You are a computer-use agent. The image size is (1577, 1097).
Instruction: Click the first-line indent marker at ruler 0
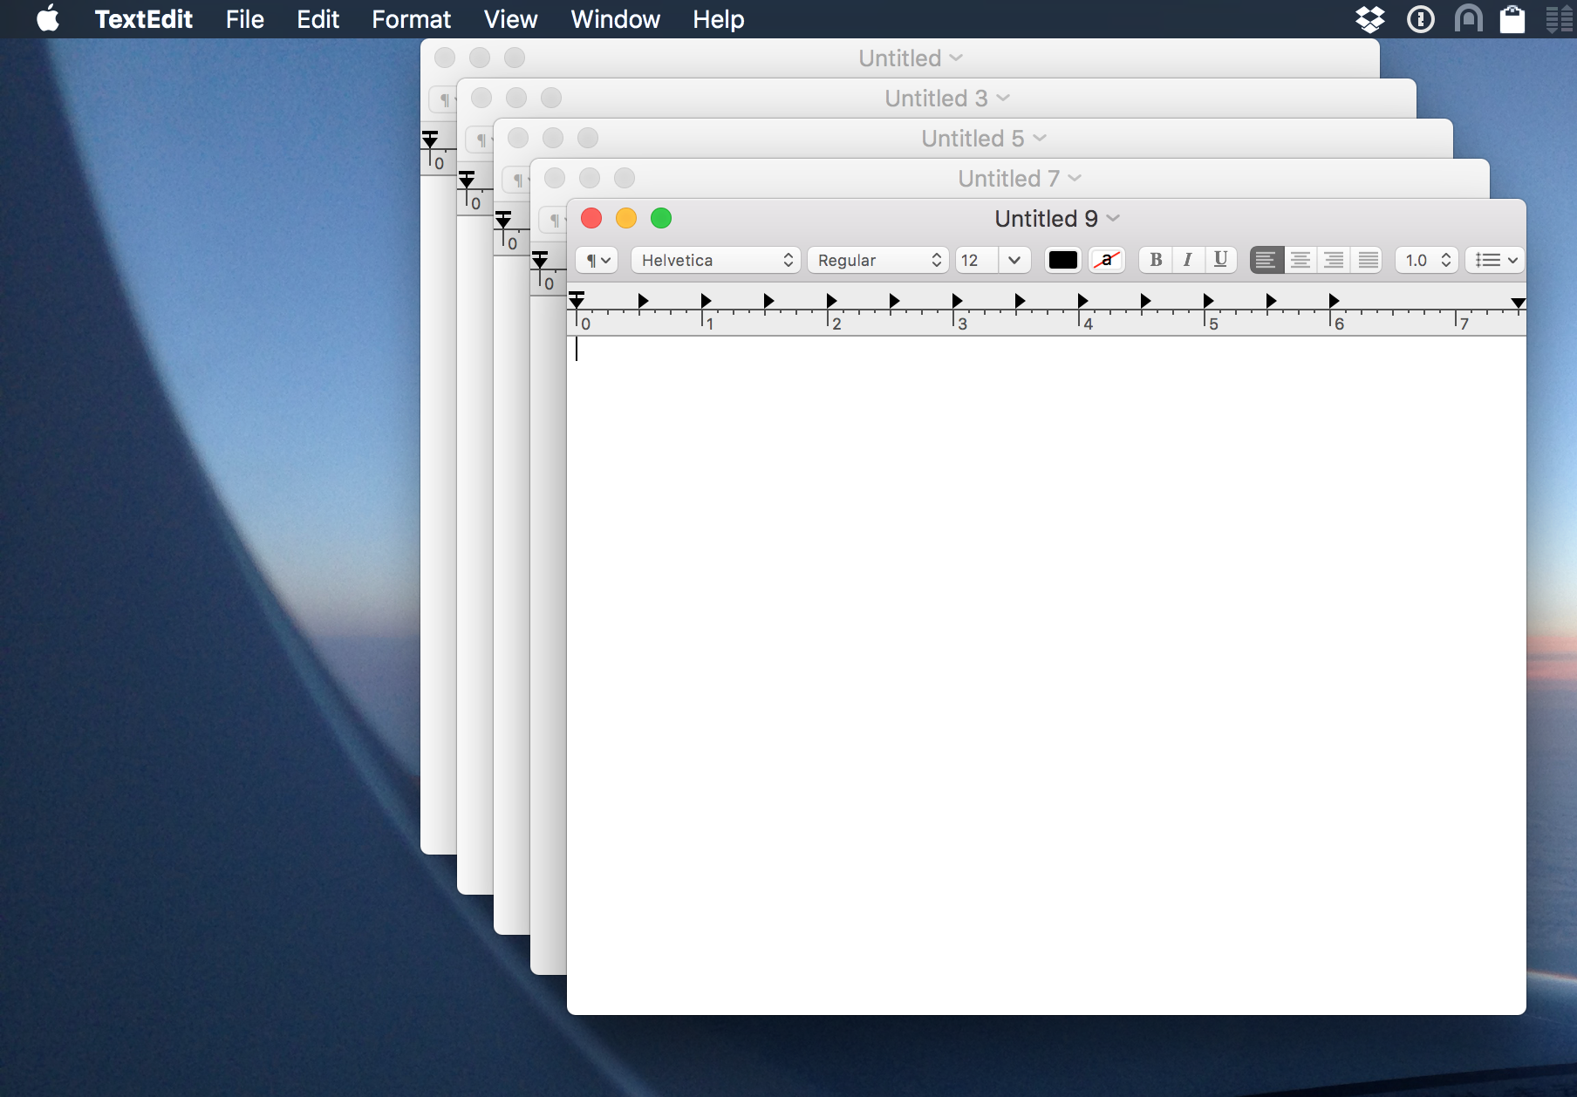tap(577, 295)
